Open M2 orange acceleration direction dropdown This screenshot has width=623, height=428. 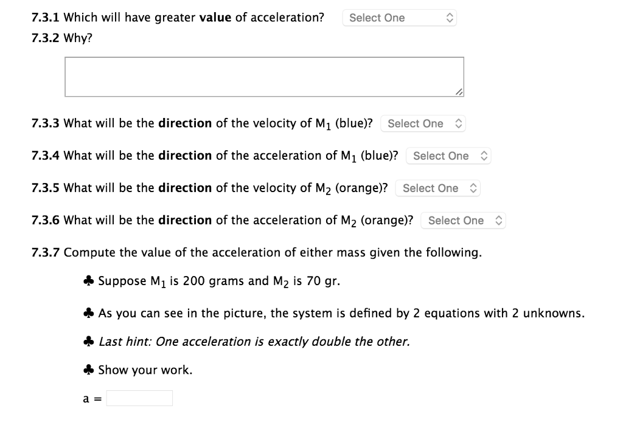462,220
